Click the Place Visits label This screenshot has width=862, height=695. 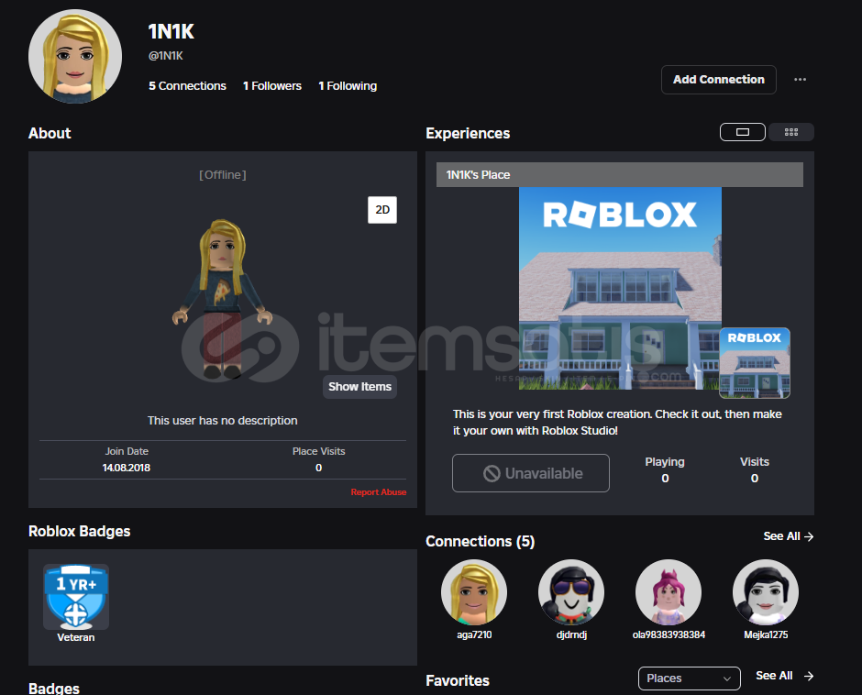(318, 451)
